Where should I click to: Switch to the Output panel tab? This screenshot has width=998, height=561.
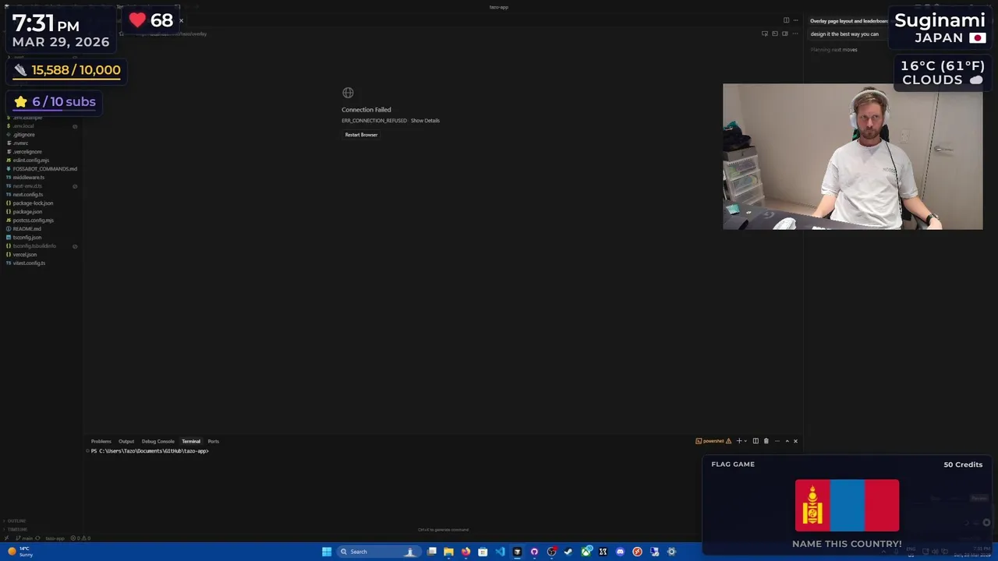point(126,442)
